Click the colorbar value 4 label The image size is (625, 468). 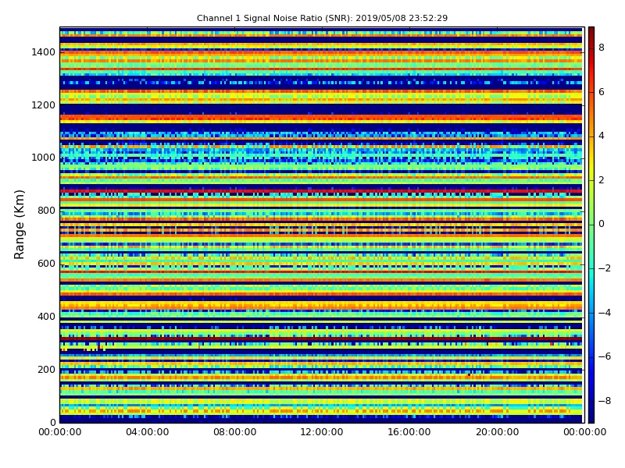602,136
